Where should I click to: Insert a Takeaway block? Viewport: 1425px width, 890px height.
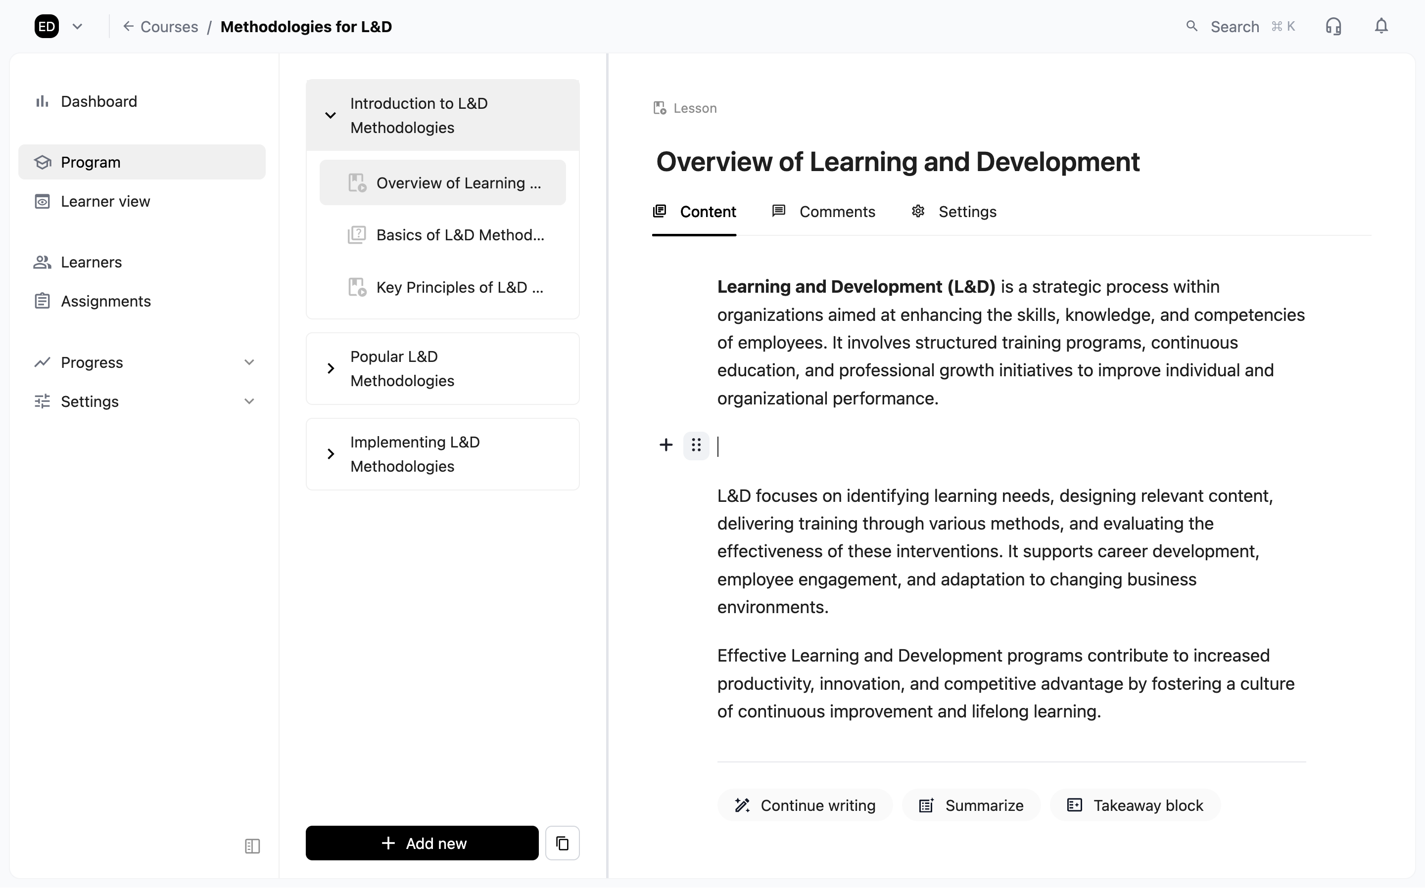pos(1134,805)
